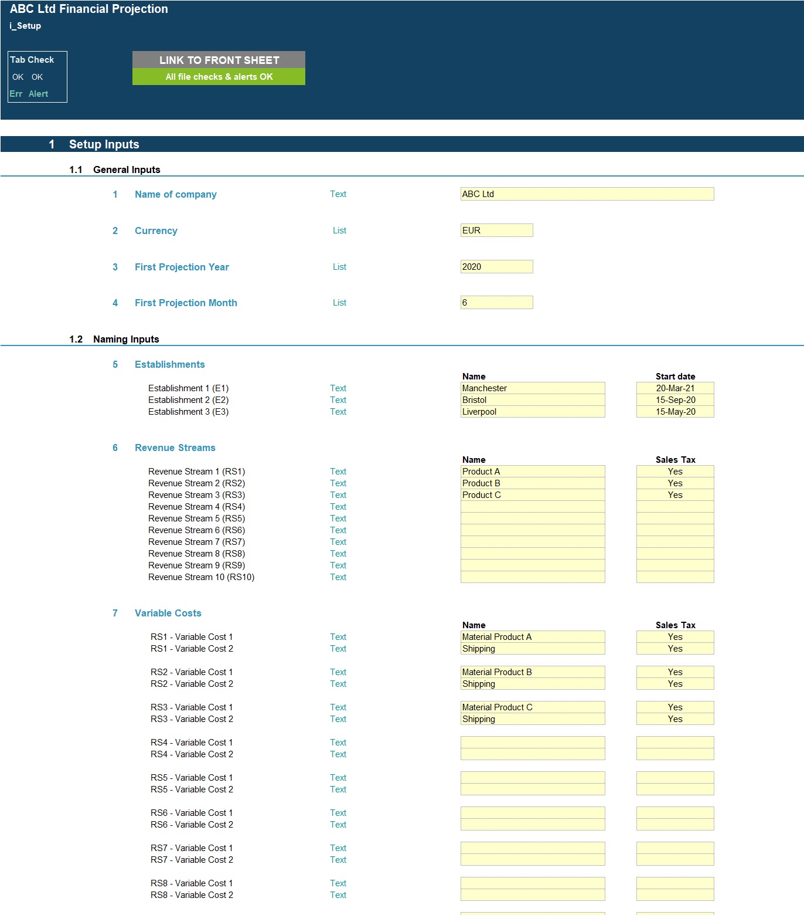The image size is (804, 915).
Task: Click the Revenue Stream 7 (RS7) row label
Action: 196,542
